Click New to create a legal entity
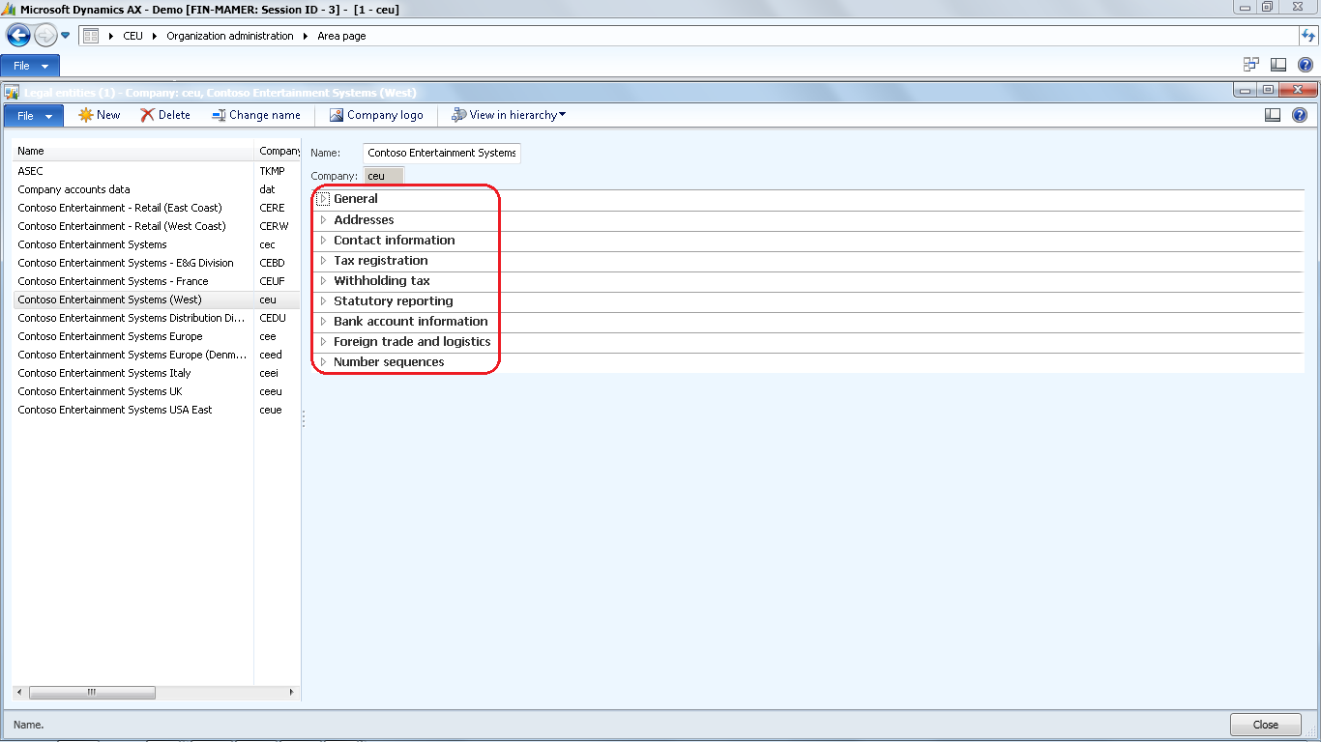Viewport: 1321px width, 742px height. click(x=100, y=115)
